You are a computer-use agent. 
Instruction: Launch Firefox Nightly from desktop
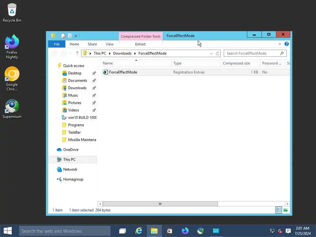coord(12,47)
